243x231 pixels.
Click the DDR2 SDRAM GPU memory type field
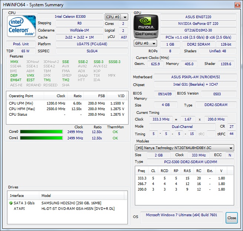199,44
